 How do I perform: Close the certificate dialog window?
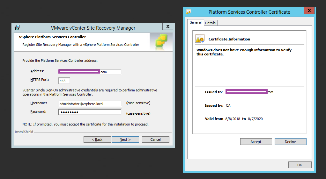[x=309, y=11]
